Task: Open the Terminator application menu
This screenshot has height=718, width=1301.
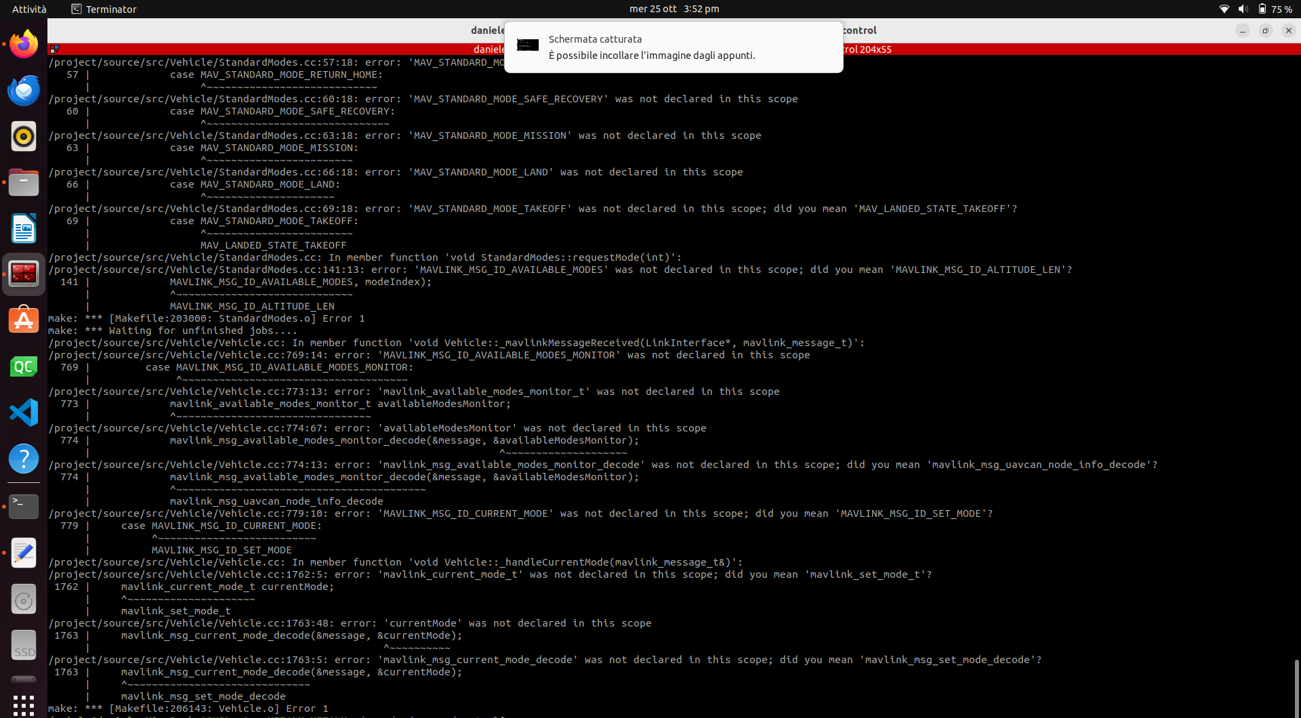Action: [103, 9]
